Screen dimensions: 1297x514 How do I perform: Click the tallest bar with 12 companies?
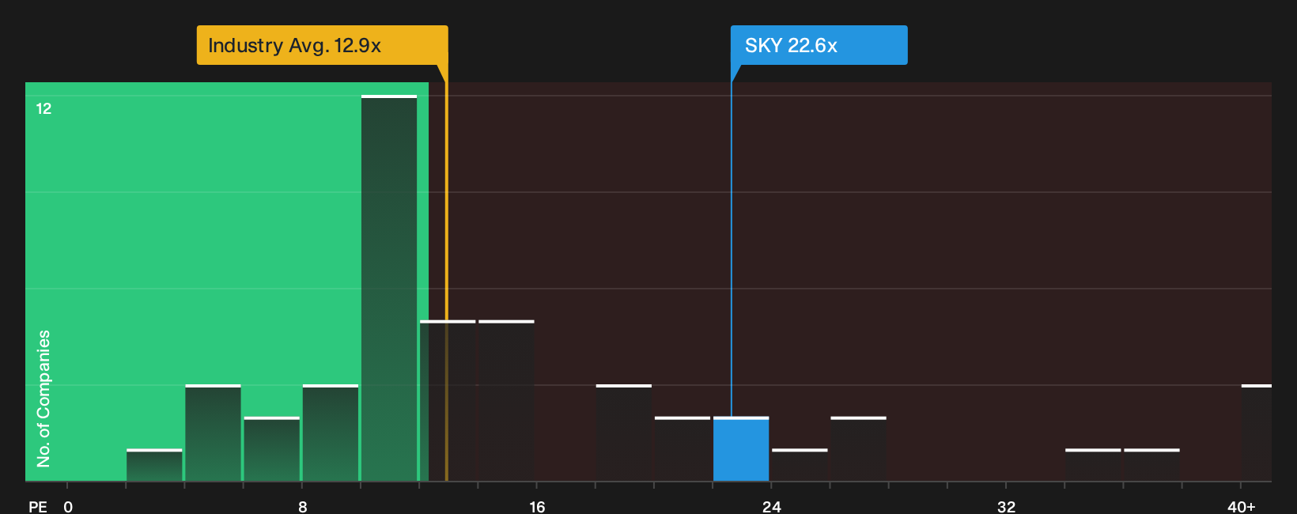pyautogui.click(x=389, y=289)
